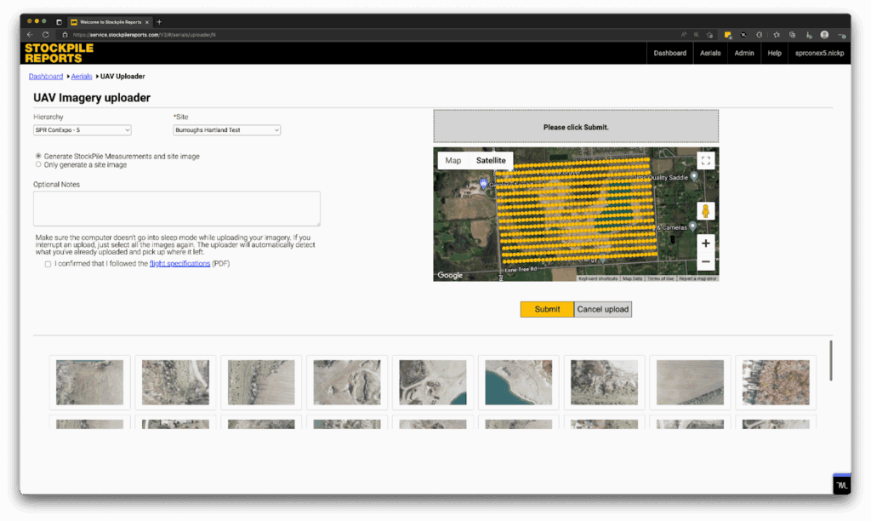Open the Hierarchy dropdown
Image resolution: width=871 pixels, height=521 pixels.
tap(82, 130)
